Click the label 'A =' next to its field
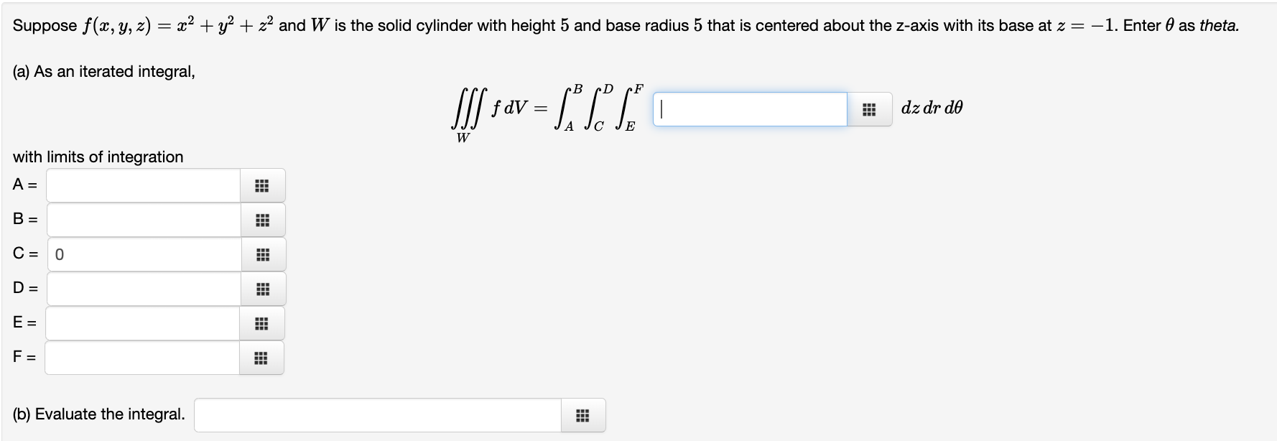 [x=24, y=185]
